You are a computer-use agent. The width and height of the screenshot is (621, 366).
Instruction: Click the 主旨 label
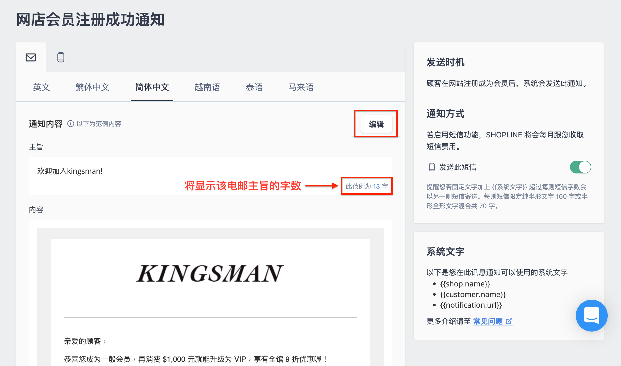[x=36, y=147]
